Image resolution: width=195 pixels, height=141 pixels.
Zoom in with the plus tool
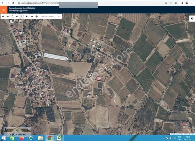3,16
